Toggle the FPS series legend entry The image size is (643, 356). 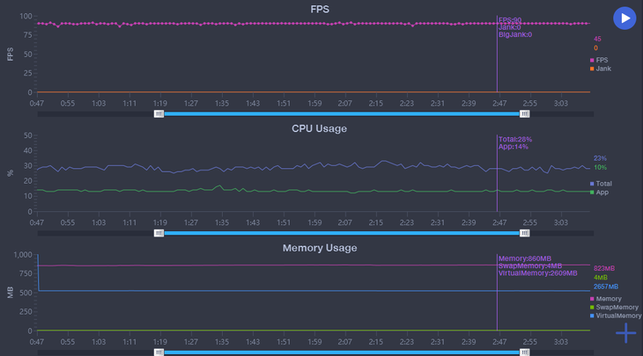[x=602, y=60]
